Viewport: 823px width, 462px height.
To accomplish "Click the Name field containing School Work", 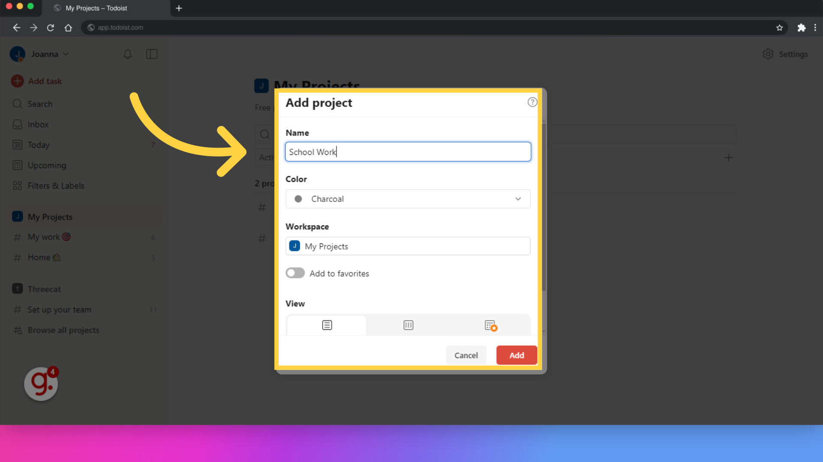I will pos(408,152).
